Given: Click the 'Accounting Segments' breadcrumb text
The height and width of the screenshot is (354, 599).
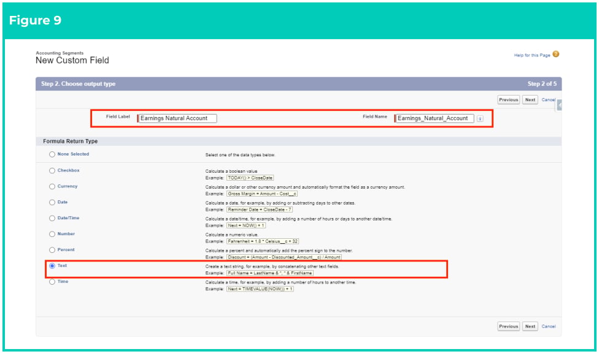Looking at the screenshot, I should click(x=60, y=53).
